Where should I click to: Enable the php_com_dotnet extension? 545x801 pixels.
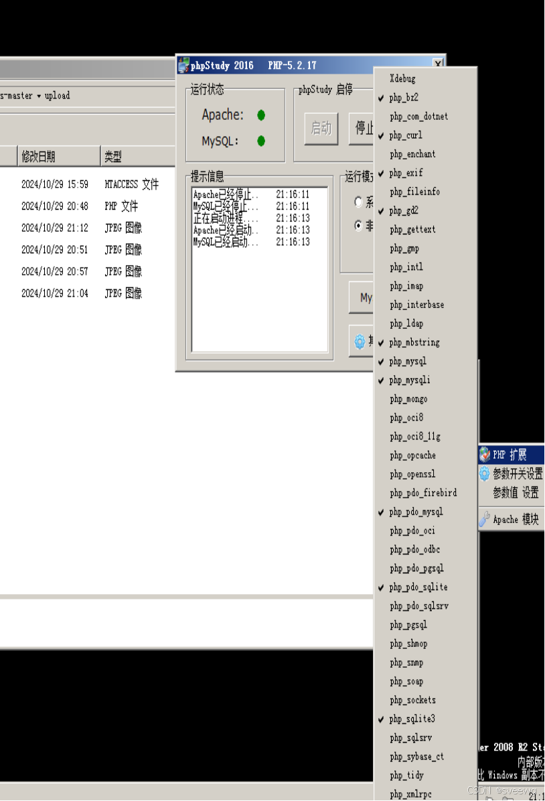tap(426, 117)
